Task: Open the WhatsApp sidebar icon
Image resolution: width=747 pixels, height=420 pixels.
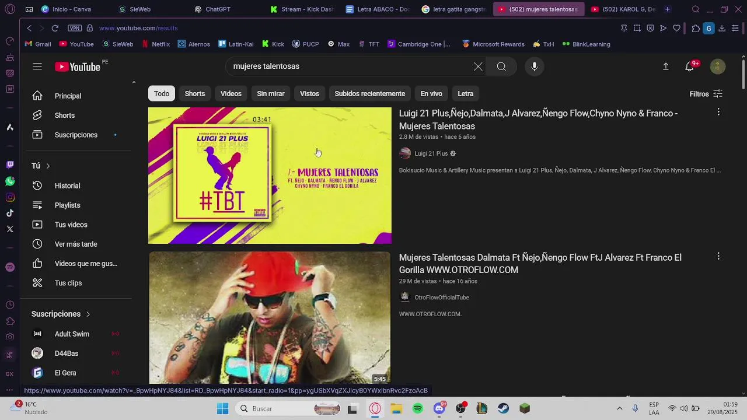Action: coord(10,181)
